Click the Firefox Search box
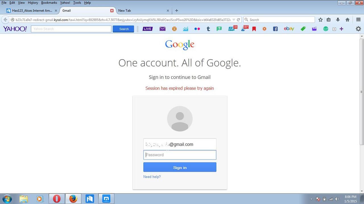The image size is (364, 204). 279,20
